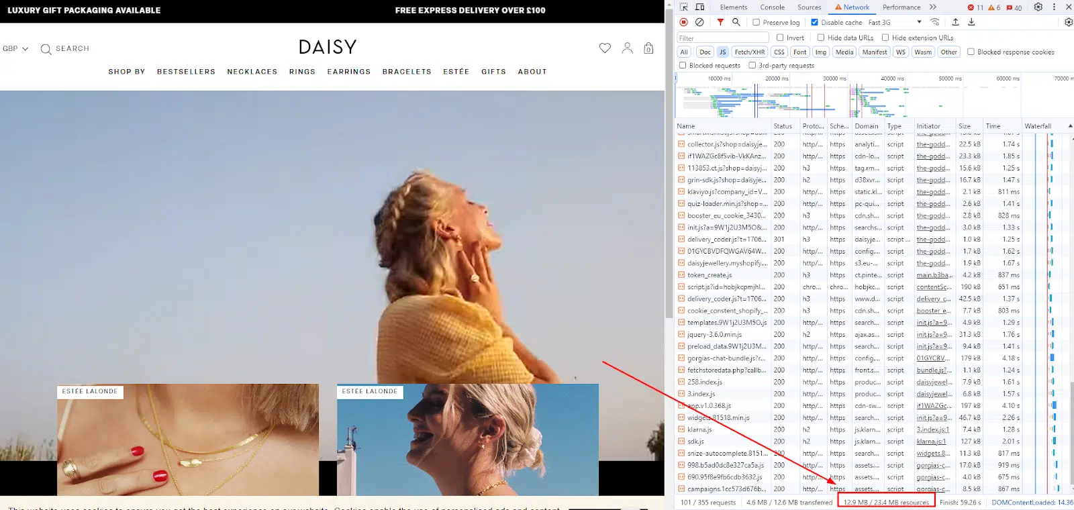1074x510 pixels.
Task: Check 3rd-party requests box
Action: coord(752,65)
